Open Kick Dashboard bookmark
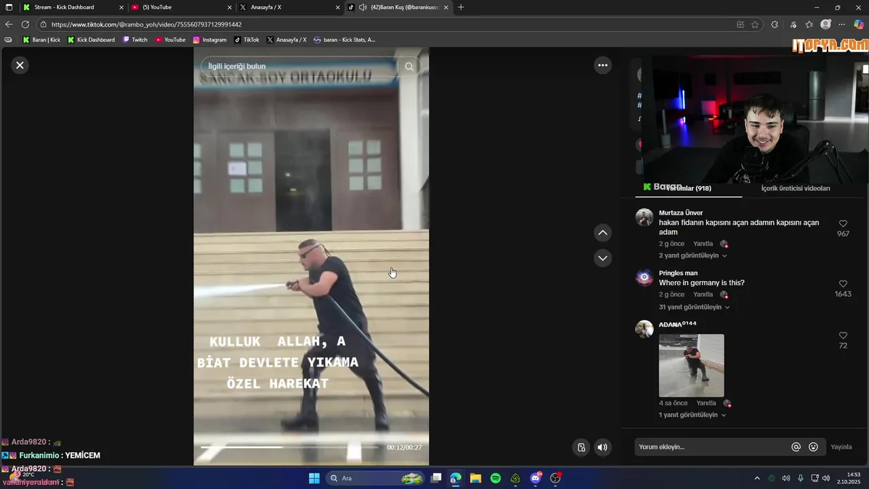 point(91,39)
